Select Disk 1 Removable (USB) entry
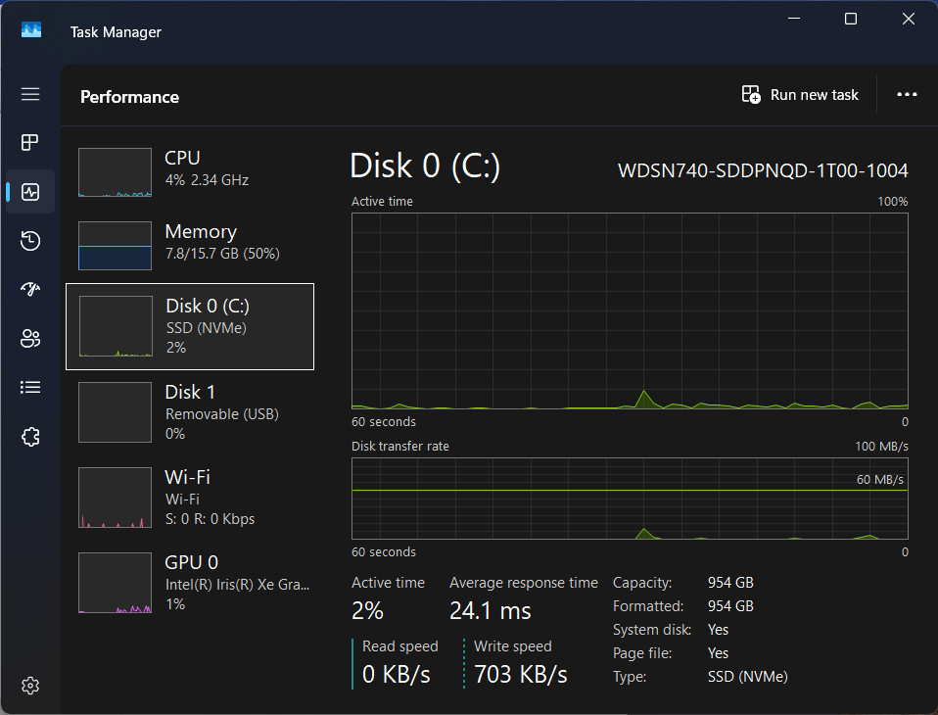Image resolution: width=938 pixels, height=715 pixels. [190, 412]
